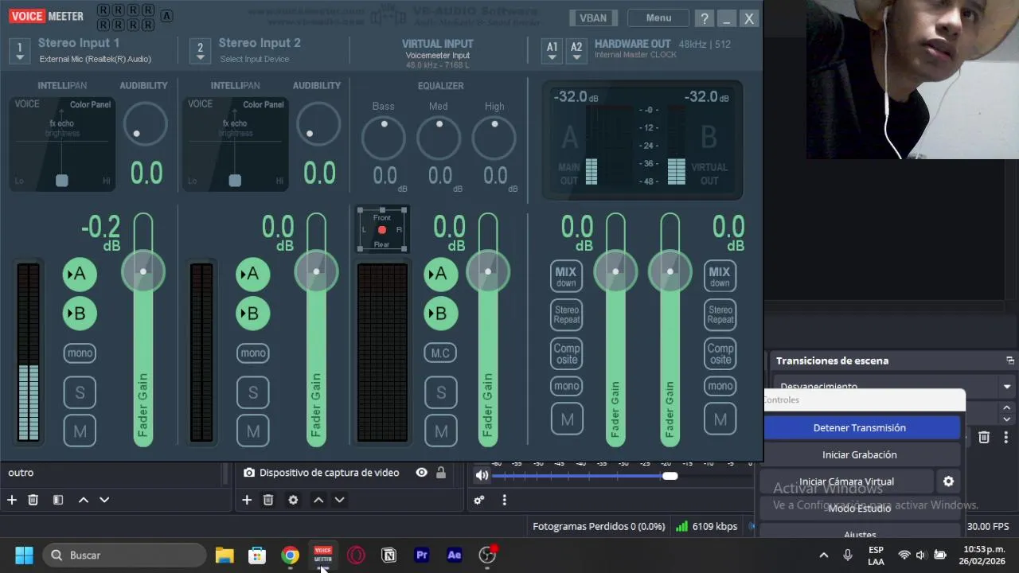Open virtual camera settings gear

[948, 481]
